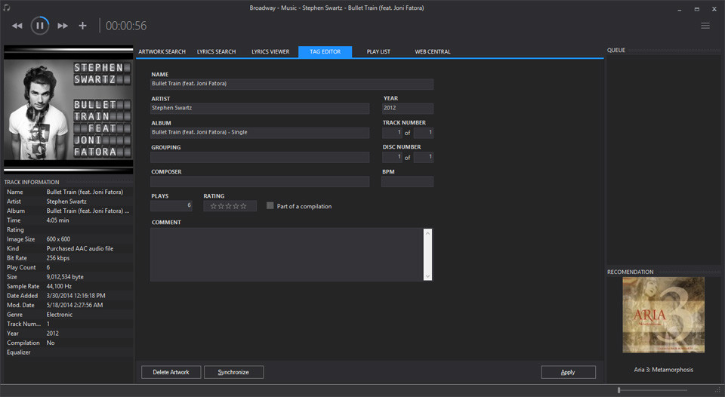This screenshot has height=397, width=725.
Task: Click the Compilation value No
Action: (51, 343)
